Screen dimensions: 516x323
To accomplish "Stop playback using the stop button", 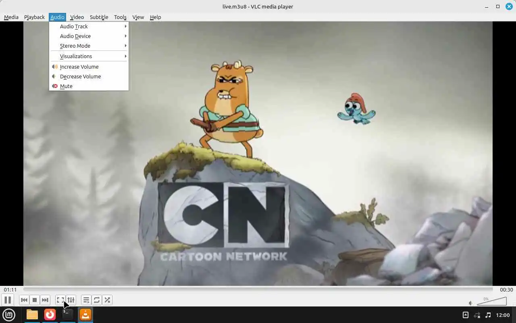I will click(x=35, y=300).
